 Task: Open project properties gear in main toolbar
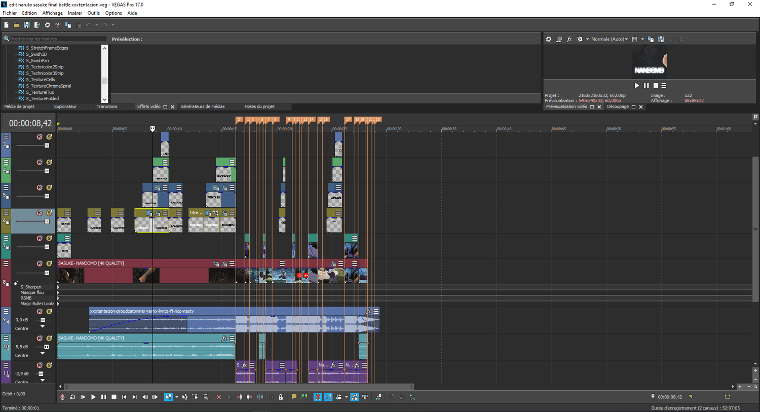48,25
